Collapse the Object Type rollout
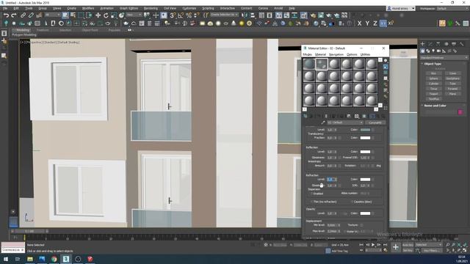 point(433,64)
